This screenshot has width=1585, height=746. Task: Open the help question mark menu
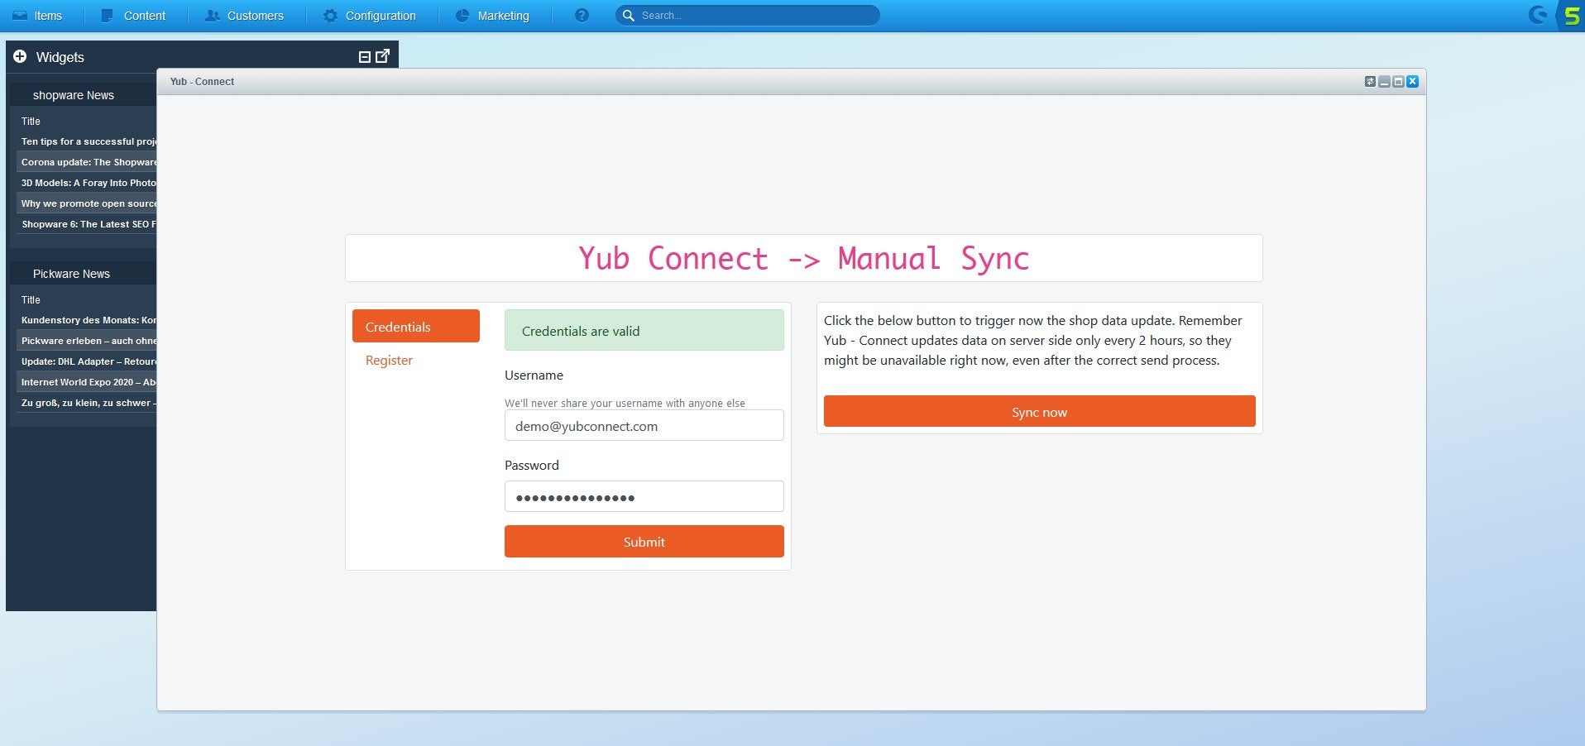(x=582, y=16)
